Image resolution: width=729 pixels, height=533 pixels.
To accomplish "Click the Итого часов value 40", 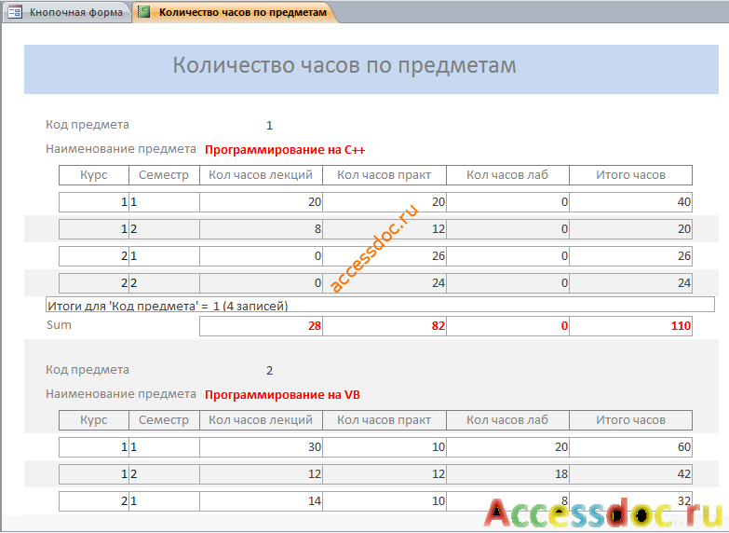I will click(631, 202).
